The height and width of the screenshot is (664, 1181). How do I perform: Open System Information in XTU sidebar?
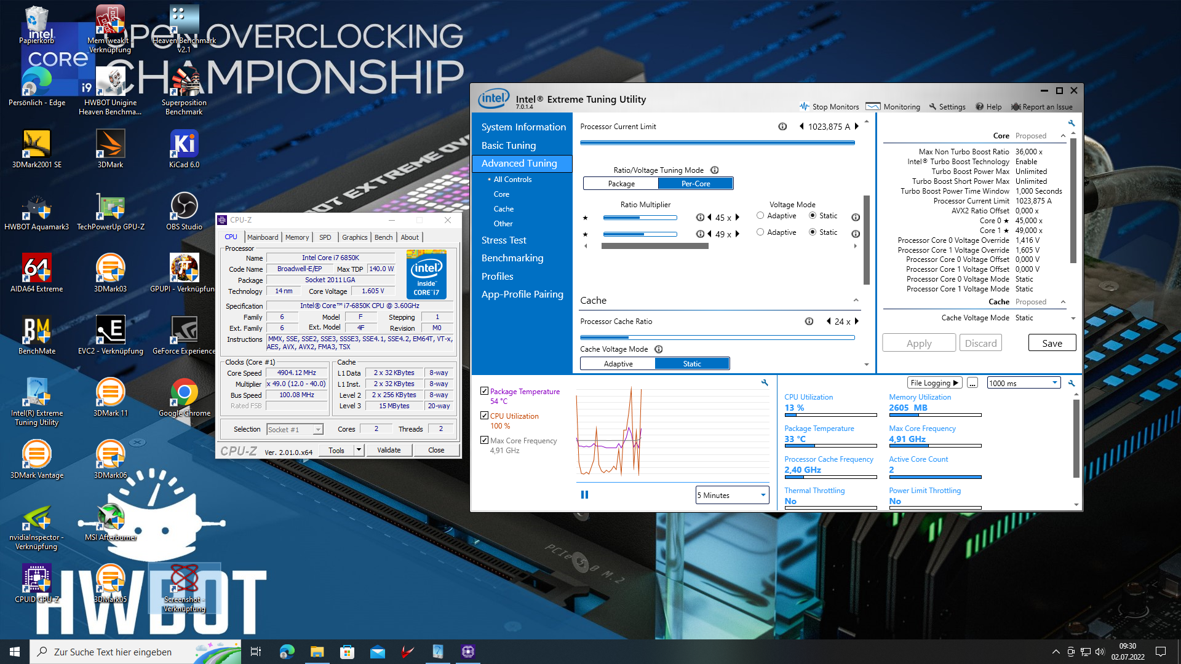(523, 127)
